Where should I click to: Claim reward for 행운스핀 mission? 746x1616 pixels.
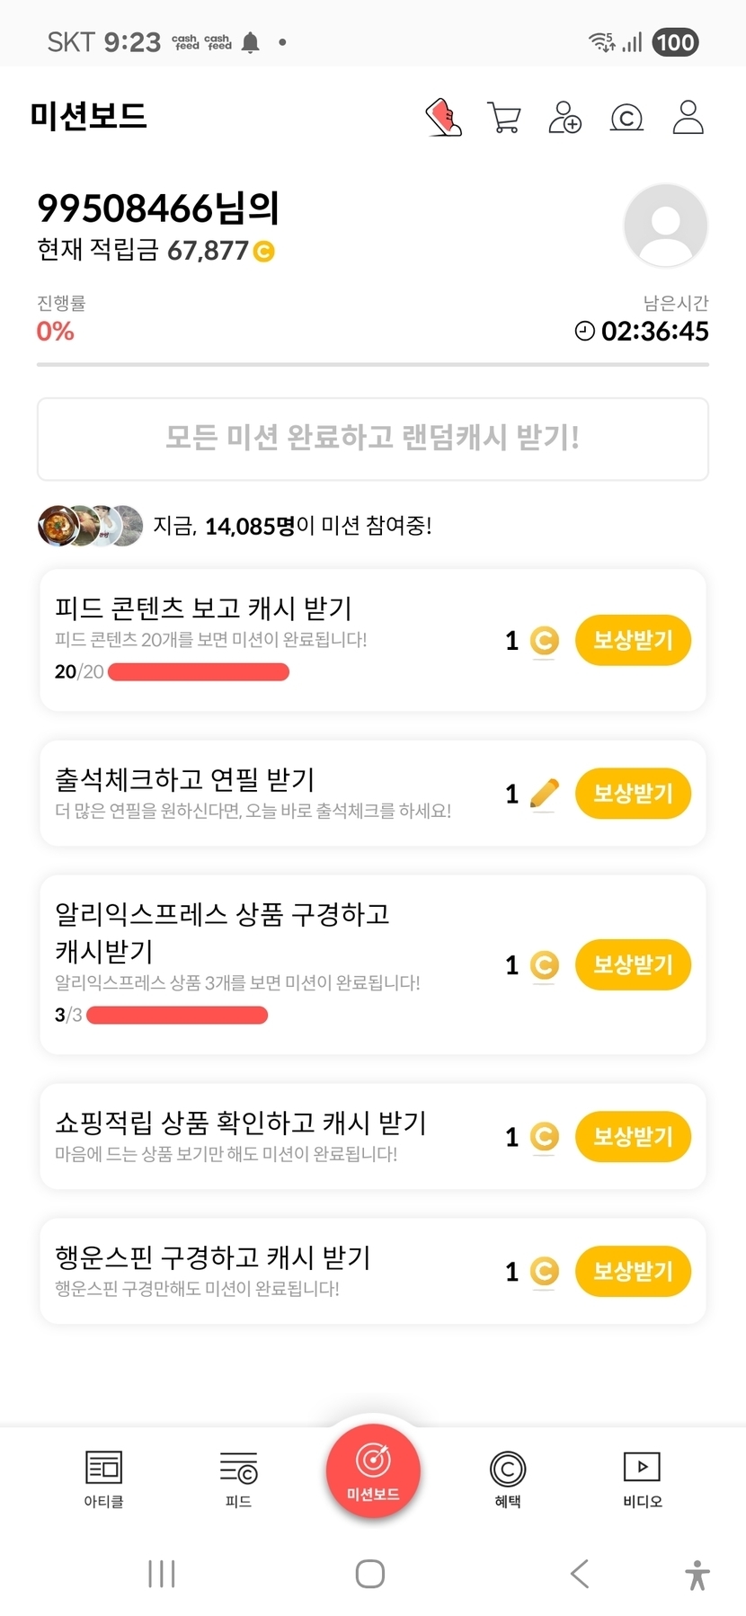coord(633,1271)
